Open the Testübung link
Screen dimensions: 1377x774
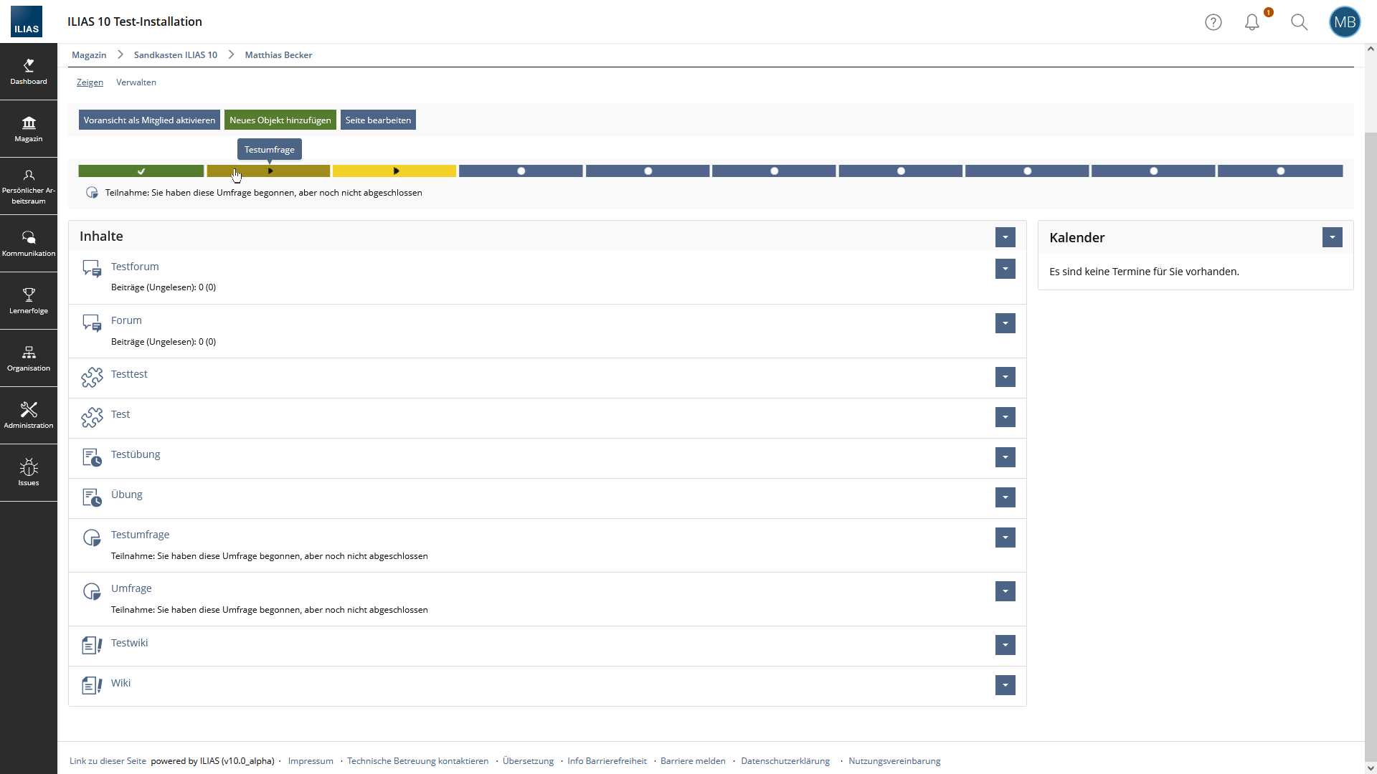pyautogui.click(x=136, y=454)
